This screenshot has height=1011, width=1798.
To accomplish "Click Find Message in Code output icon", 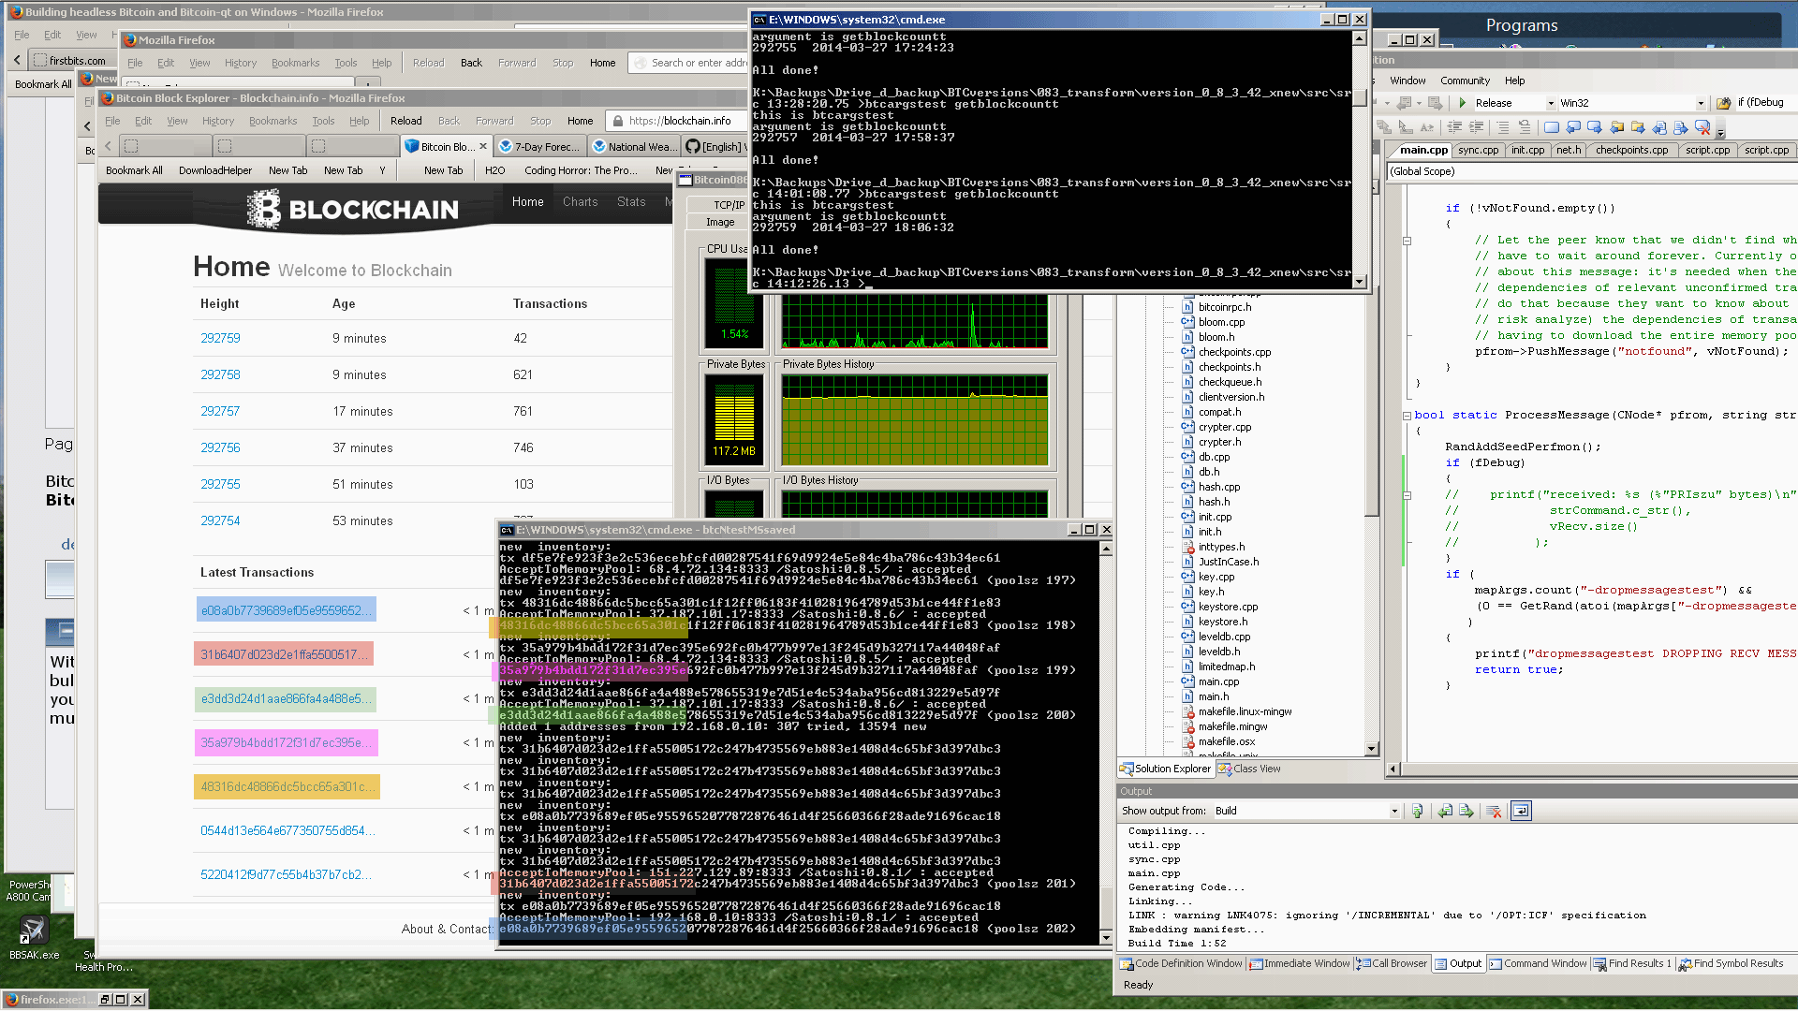I will click(1418, 811).
